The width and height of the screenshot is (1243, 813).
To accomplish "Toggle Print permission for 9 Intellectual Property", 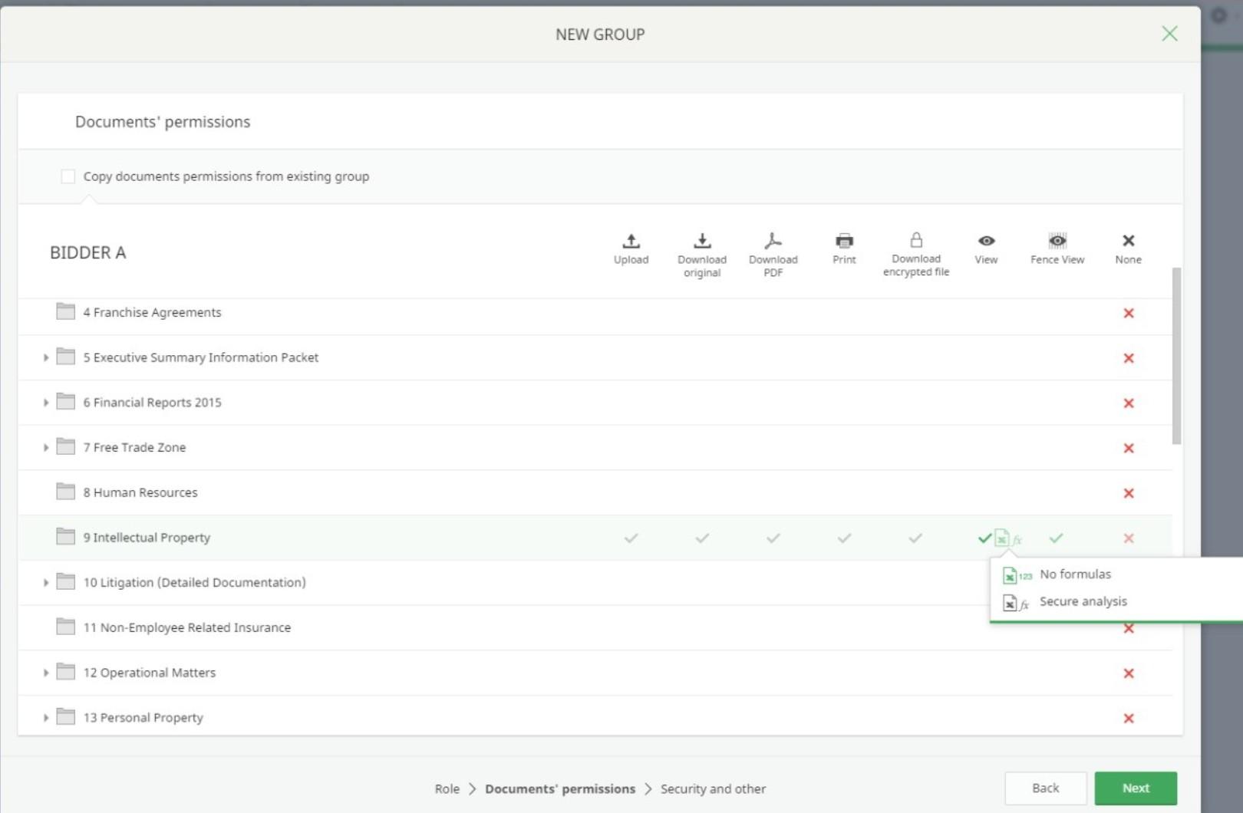I will [x=844, y=538].
